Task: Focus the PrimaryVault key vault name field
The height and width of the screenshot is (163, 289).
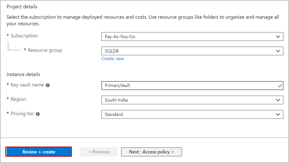Action: pos(187,85)
